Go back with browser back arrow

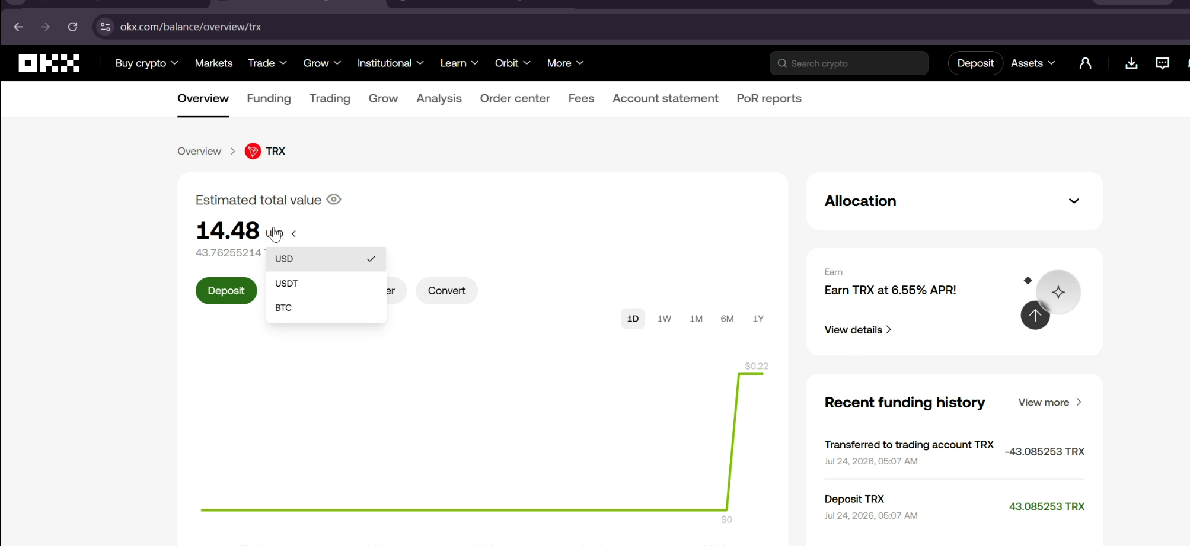tap(18, 27)
